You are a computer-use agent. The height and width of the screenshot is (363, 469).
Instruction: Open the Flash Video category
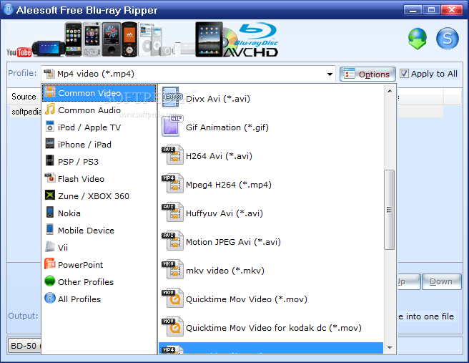click(x=99, y=179)
